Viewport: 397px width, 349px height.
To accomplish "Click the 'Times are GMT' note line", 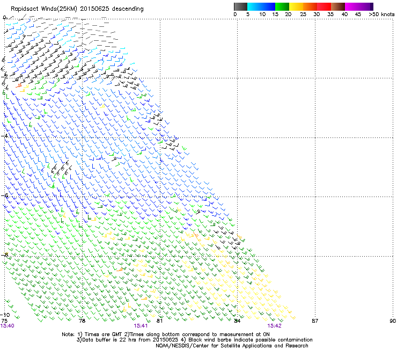I will 100,335.
